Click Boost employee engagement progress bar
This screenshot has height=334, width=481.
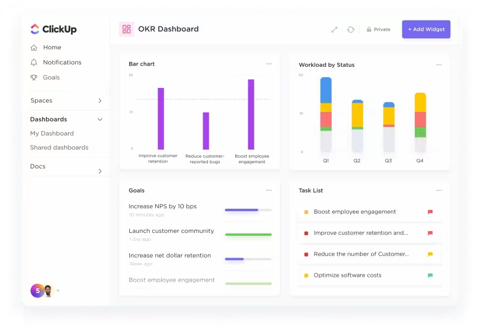click(x=248, y=283)
